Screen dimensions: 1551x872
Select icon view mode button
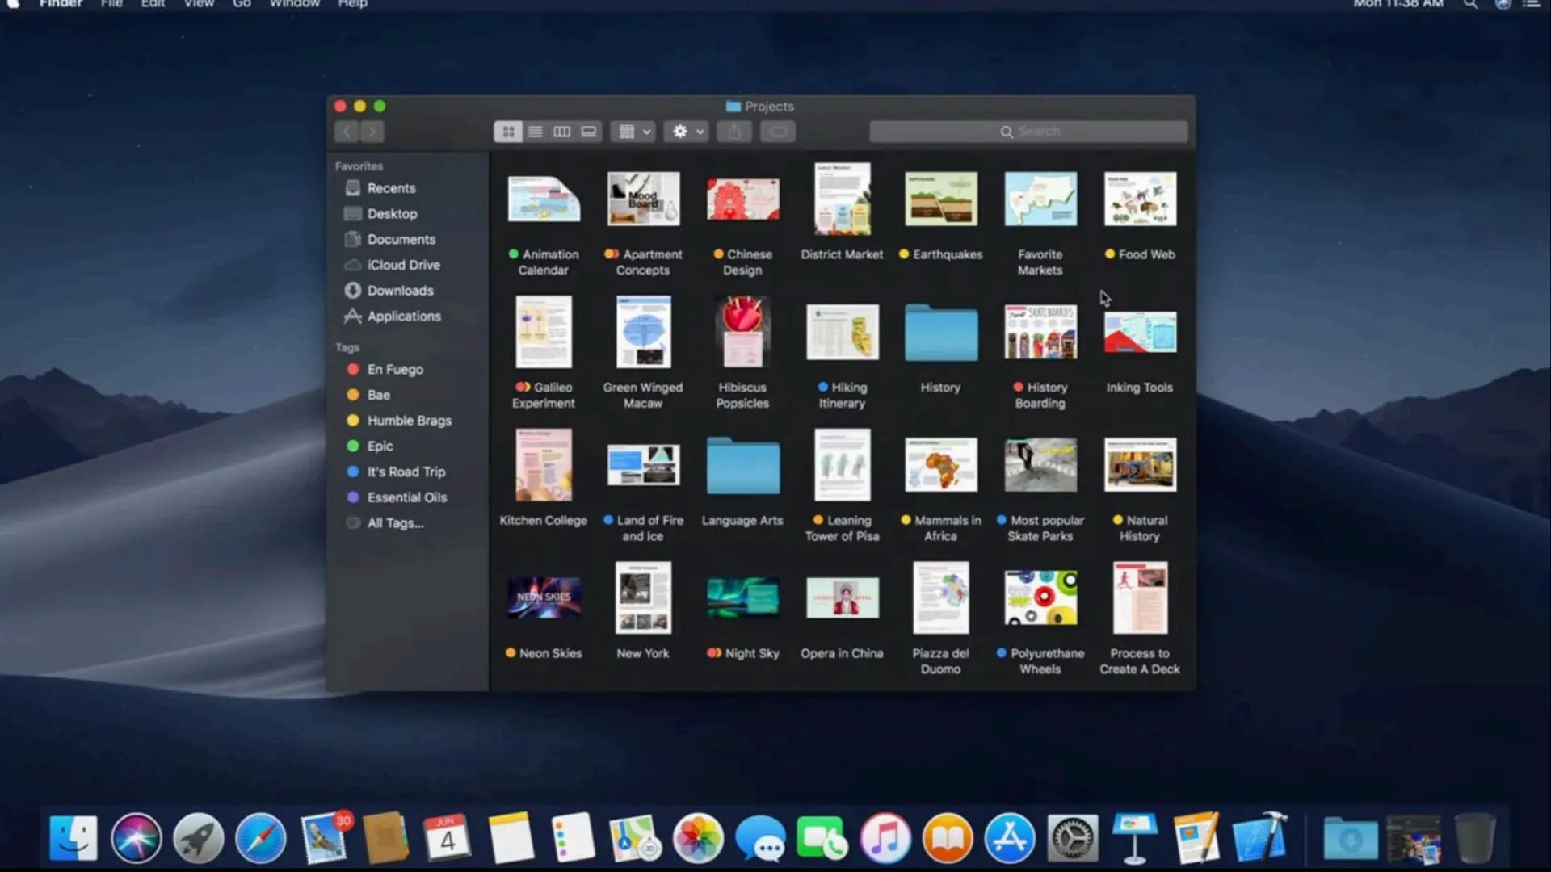(x=508, y=132)
